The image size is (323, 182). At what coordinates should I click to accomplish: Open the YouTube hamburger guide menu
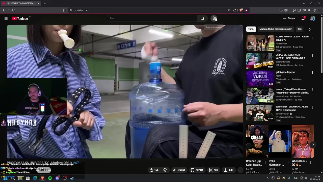click(6, 18)
